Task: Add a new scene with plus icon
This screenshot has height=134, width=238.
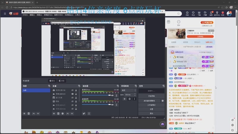Action: click(24, 113)
